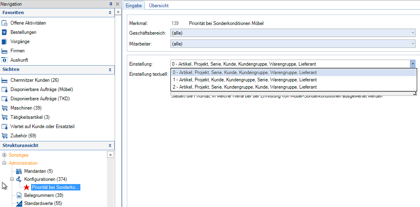Click the Auskunft info icon

(x=5, y=60)
